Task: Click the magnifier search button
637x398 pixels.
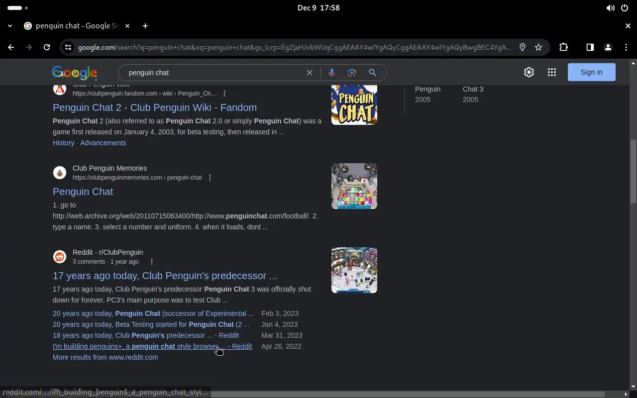Action: (372, 73)
